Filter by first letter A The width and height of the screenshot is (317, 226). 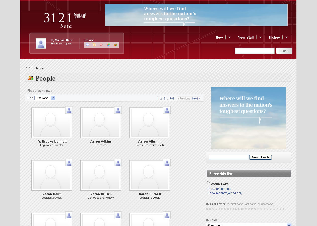207,209
